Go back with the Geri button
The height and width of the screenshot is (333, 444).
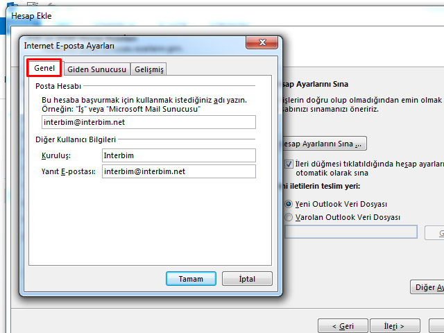click(343, 325)
